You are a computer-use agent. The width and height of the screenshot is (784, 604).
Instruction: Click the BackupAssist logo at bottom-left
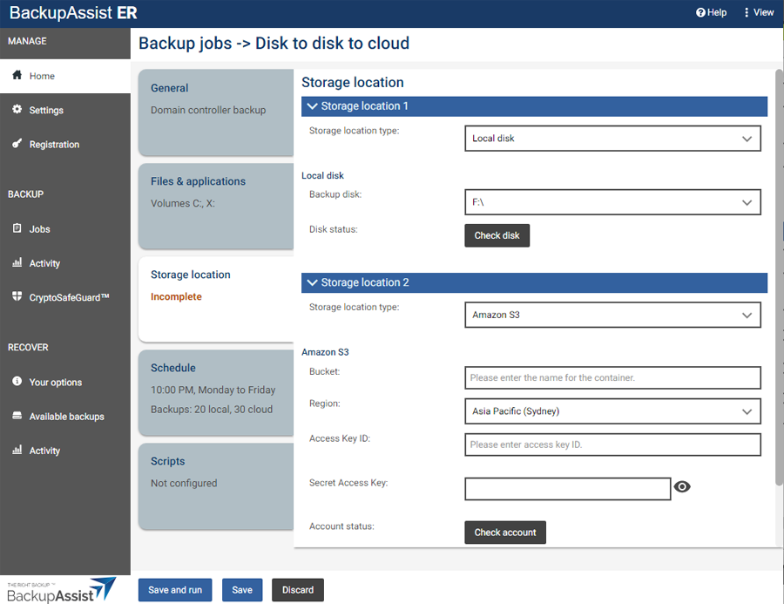click(62, 590)
